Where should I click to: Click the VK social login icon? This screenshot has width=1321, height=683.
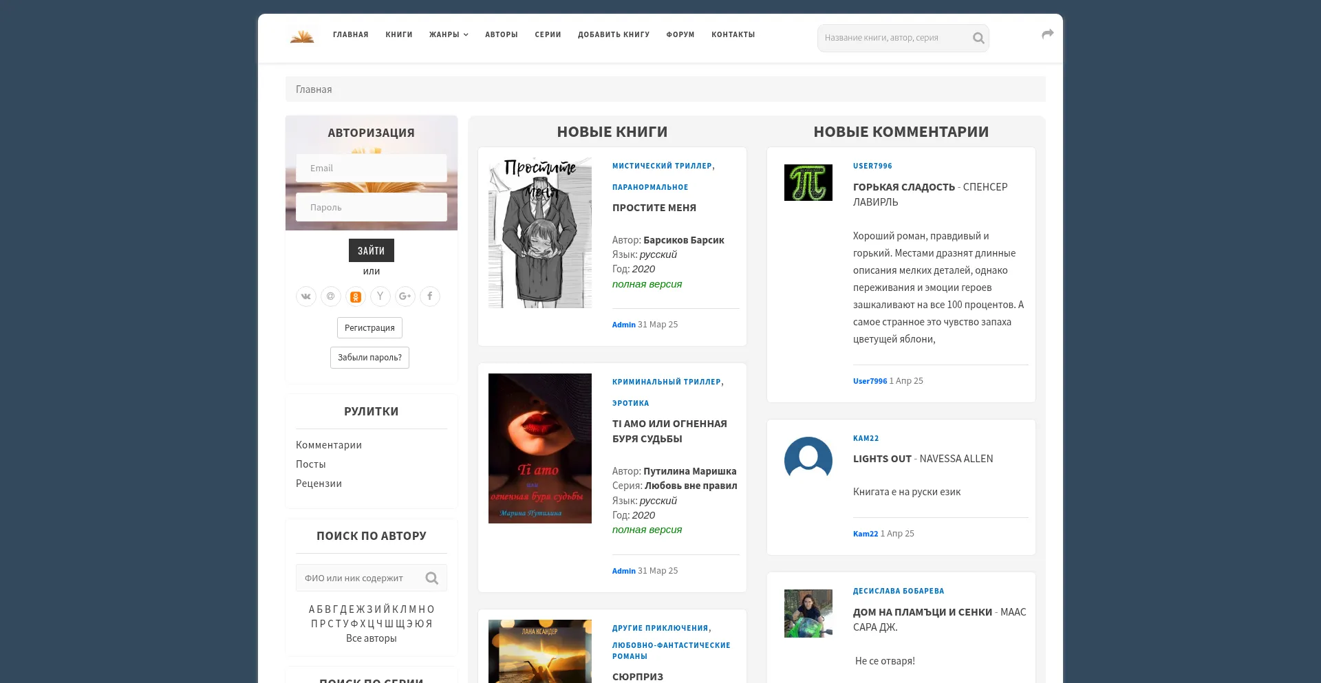[x=306, y=296]
